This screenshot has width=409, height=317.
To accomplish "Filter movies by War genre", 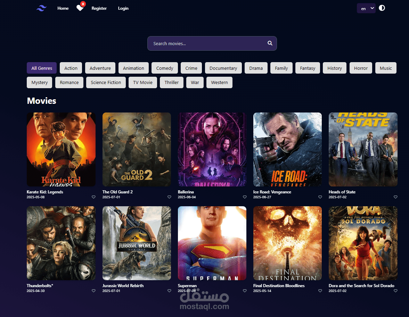I will [x=195, y=82].
